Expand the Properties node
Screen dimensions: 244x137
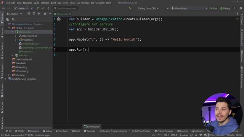coord(16,40)
